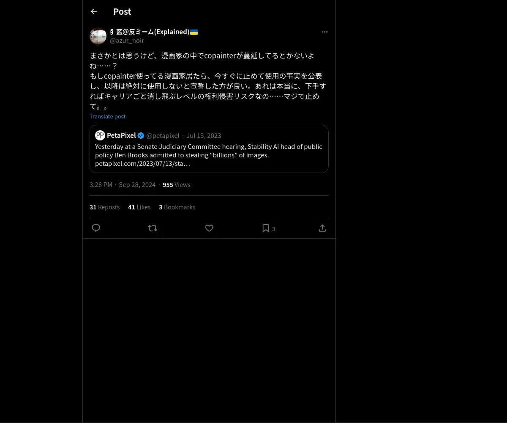The height and width of the screenshot is (423, 507).
Task: Open the 3 Bookmarks count
Action: coord(177,207)
